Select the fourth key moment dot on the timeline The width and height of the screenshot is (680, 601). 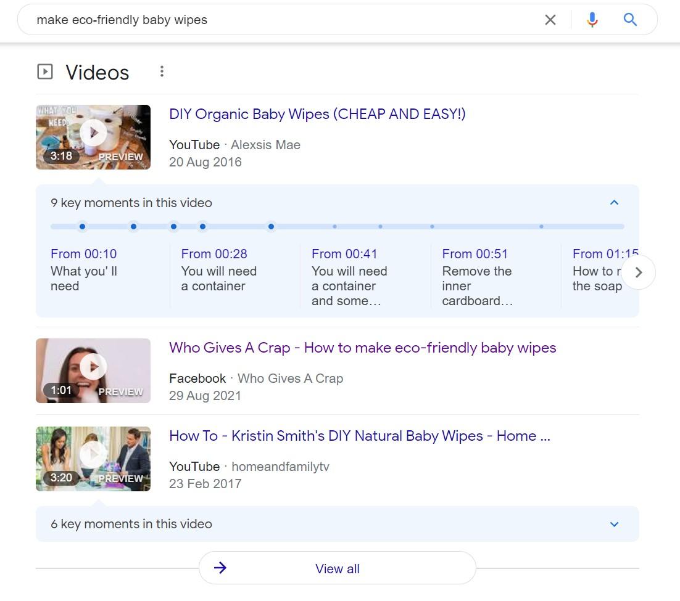pyautogui.click(x=202, y=226)
